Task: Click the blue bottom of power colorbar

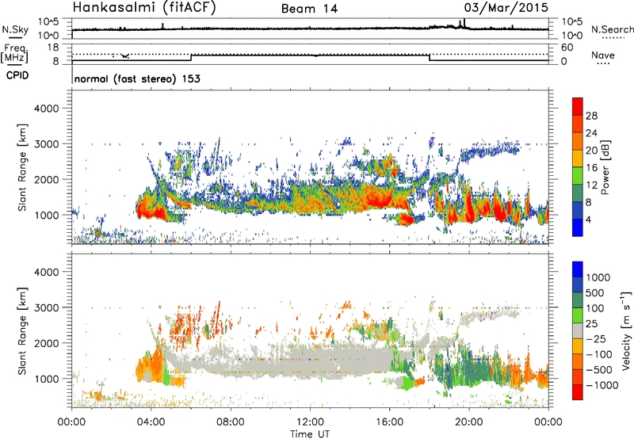Action: 578,227
